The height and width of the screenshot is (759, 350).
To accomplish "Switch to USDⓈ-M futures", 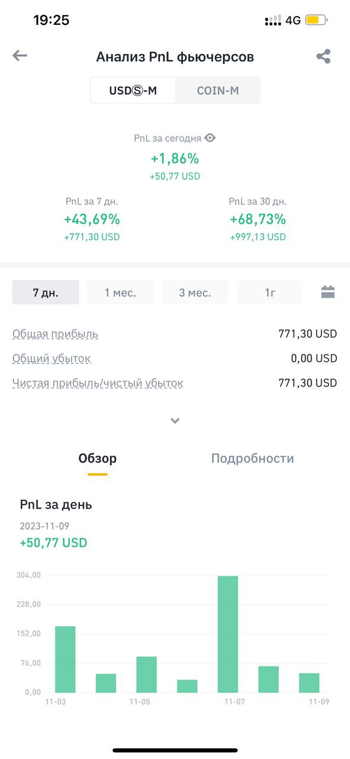I will pos(133,91).
